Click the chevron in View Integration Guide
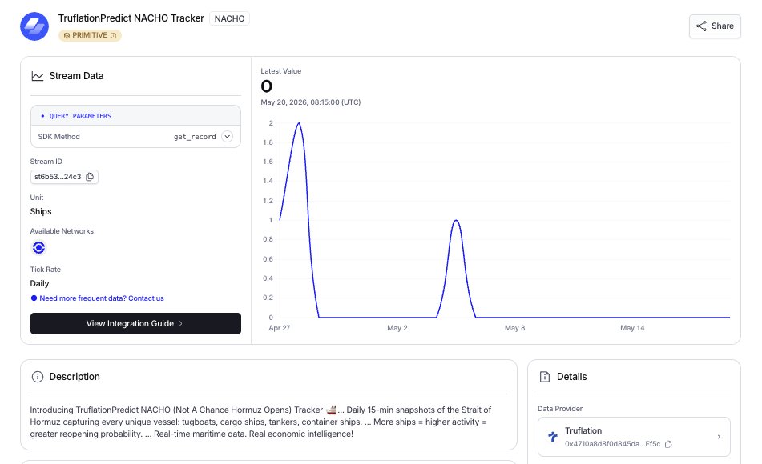 tap(181, 324)
